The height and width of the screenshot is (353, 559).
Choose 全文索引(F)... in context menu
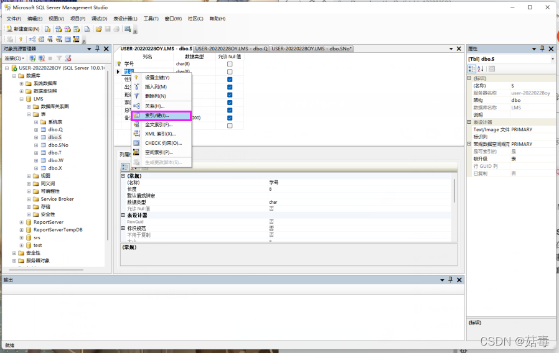tap(161, 124)
